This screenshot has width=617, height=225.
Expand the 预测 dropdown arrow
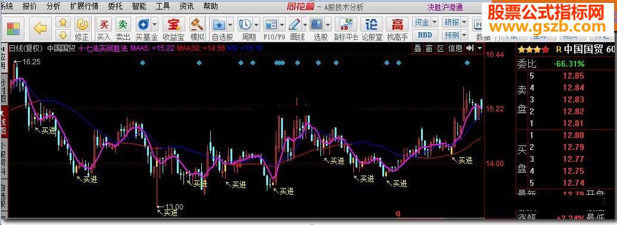pyautogui.click(x=465, y=35)
